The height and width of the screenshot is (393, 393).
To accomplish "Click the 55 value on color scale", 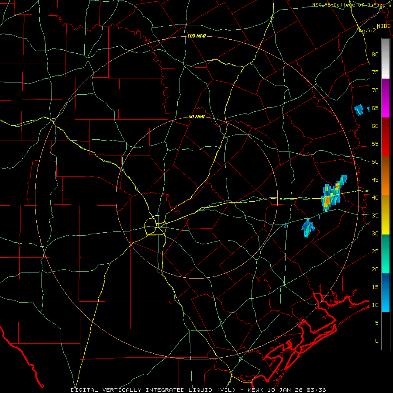I will pyautogui.click(x=375, y=144).
